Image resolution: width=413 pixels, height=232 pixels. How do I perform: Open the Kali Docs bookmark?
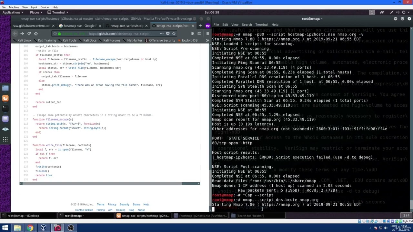click(87, 40)
